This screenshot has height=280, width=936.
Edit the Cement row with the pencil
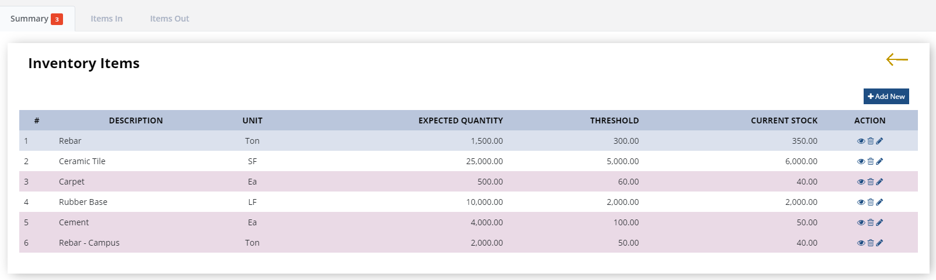pos(879,222)
